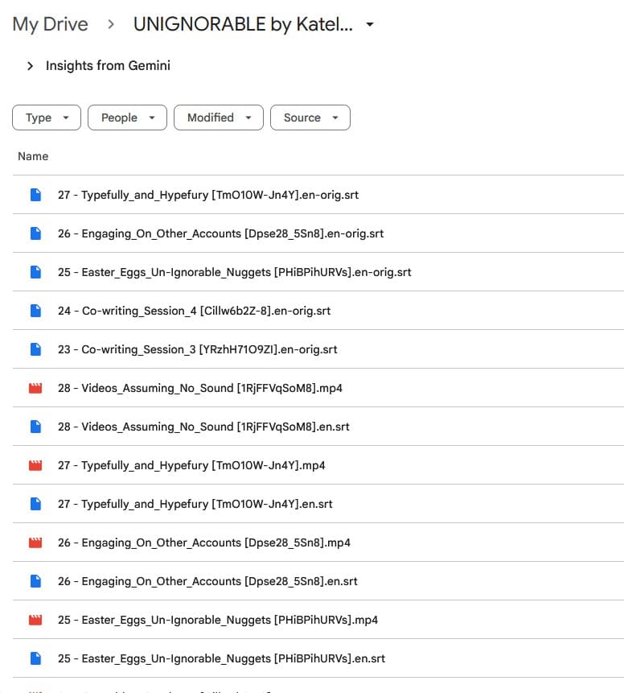Click red video icon for 25 Easter_Eggs mp4
624x693 pixels.
(35, 620)
